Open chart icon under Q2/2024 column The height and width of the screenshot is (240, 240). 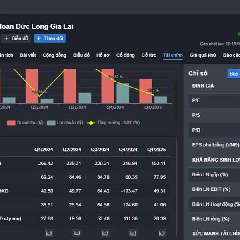(77, 233)
